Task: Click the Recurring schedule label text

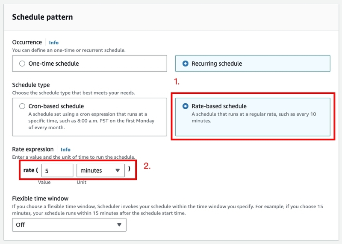Action: coord(217,64)
